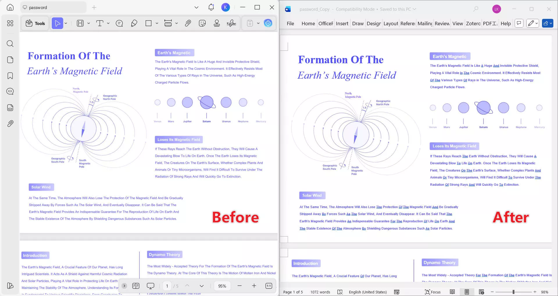The height and width of the screenshot is (296, 558).
Task: Switch to the Review tab in Word
Action: click(441, 24)
